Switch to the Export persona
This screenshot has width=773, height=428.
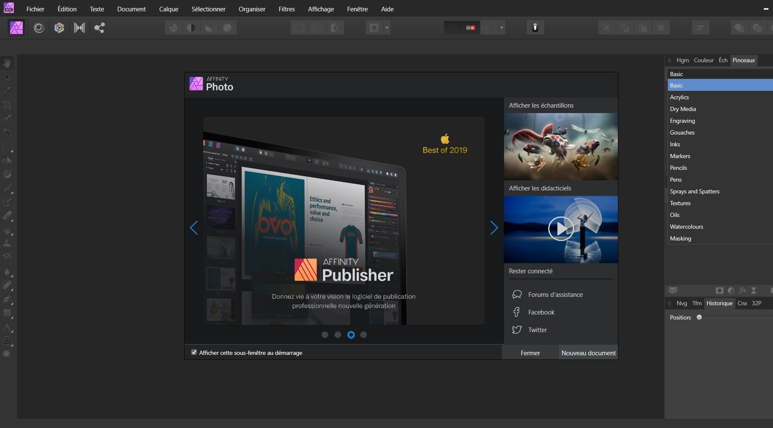pos(100,28)
